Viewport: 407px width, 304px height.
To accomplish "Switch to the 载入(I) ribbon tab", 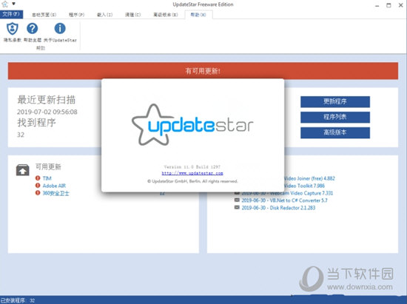I will pos(104,15).
